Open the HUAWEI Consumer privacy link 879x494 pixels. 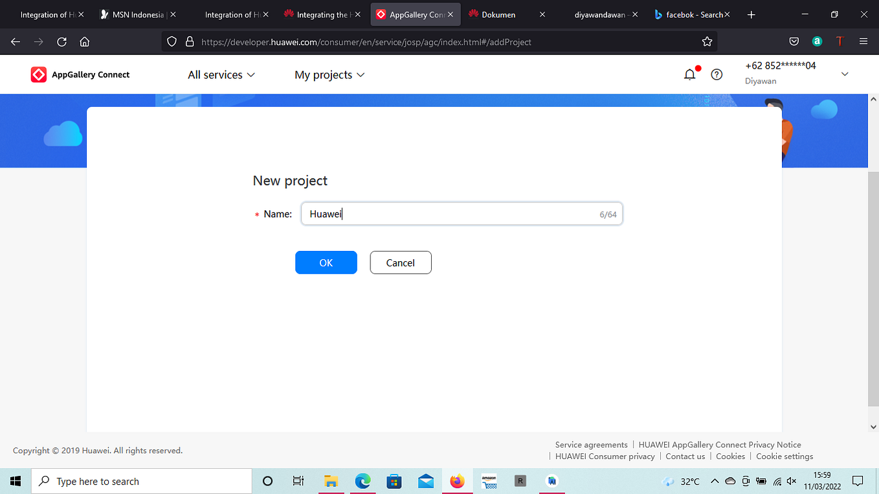pos(605,456)
